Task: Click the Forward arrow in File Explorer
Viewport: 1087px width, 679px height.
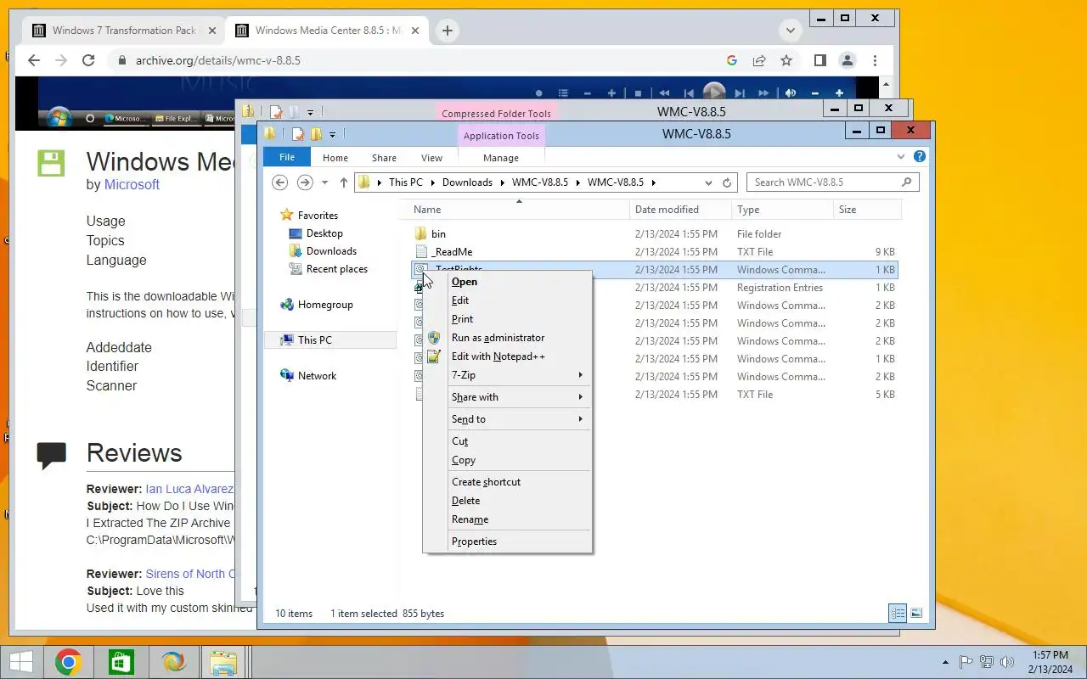Action: click(x=304, y=182)
